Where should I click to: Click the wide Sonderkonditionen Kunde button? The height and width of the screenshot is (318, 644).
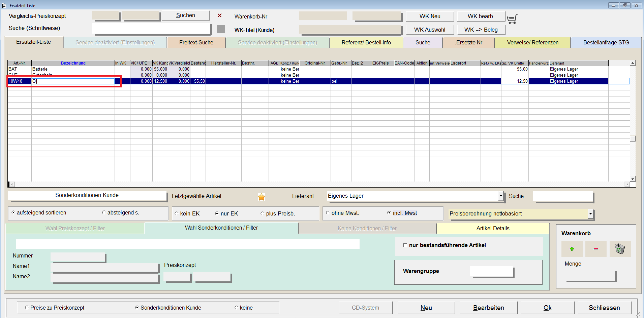pos(87,196)
